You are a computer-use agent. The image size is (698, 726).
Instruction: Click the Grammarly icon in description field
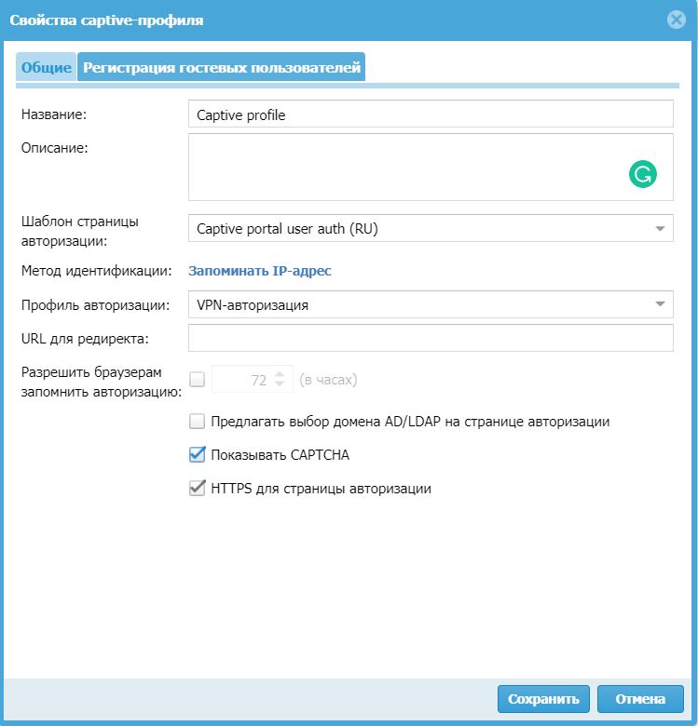click(x=643, y=174)
